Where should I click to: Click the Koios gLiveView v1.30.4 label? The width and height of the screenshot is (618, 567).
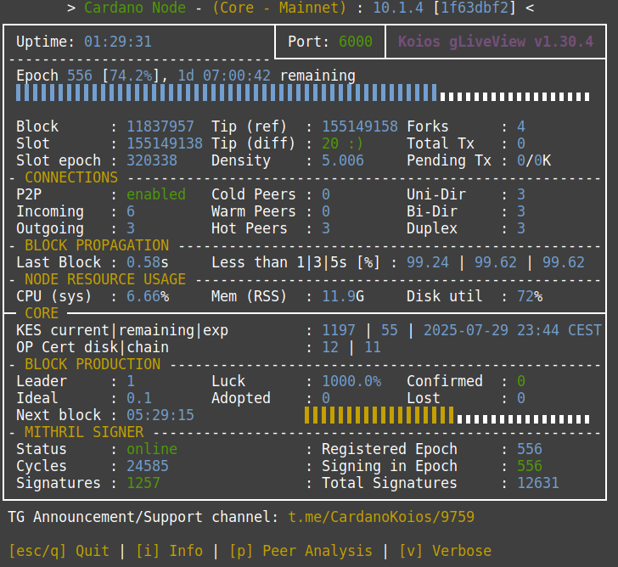click(x=496, y=42)
